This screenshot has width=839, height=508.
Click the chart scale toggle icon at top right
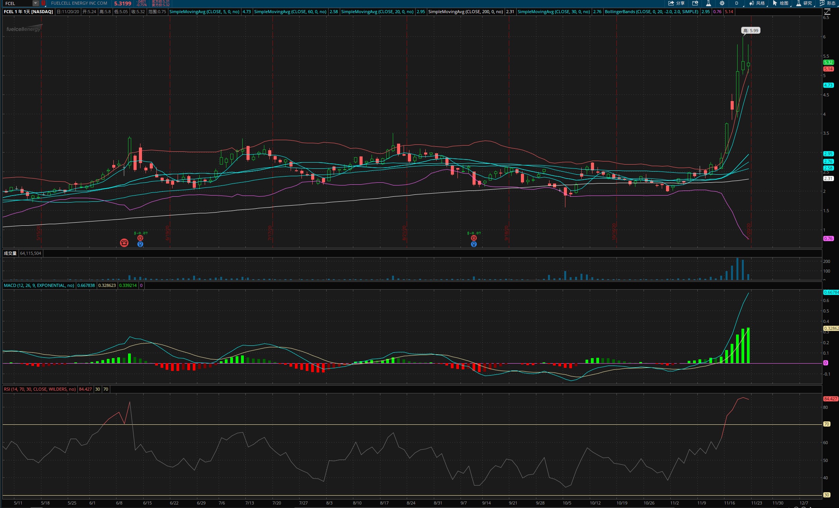[827, 12]
